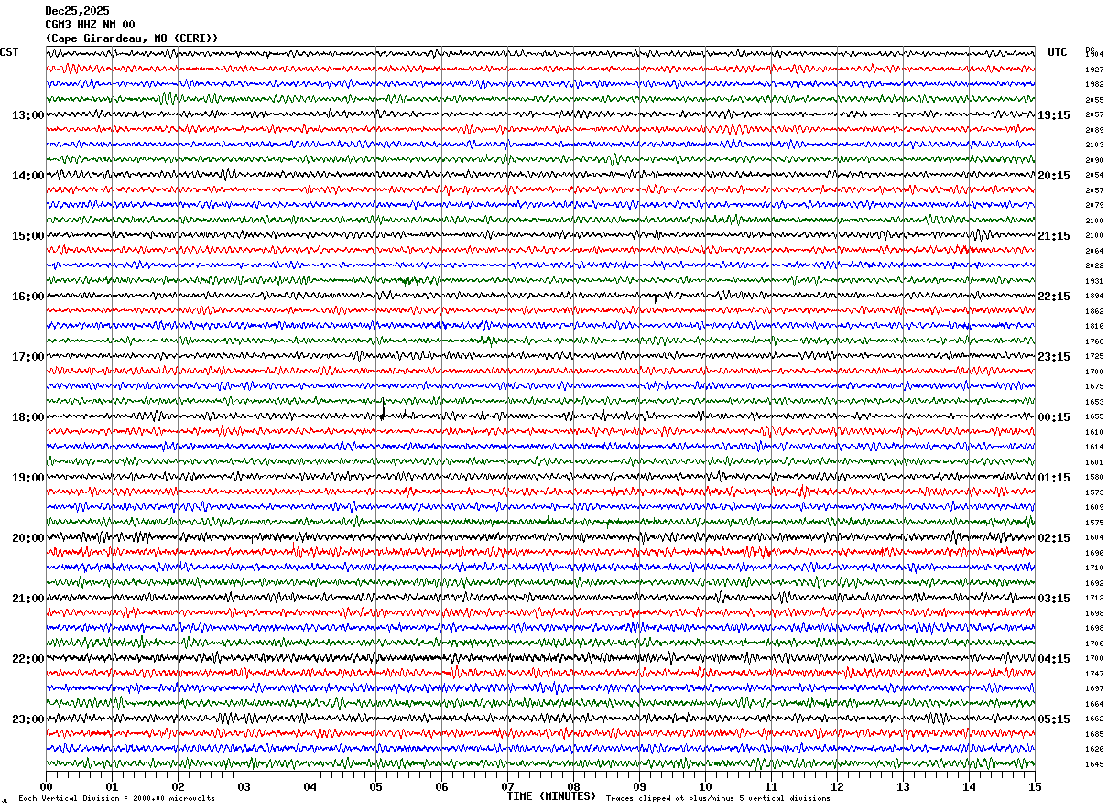Select the 16:00 CST row label

coord(27,297)
